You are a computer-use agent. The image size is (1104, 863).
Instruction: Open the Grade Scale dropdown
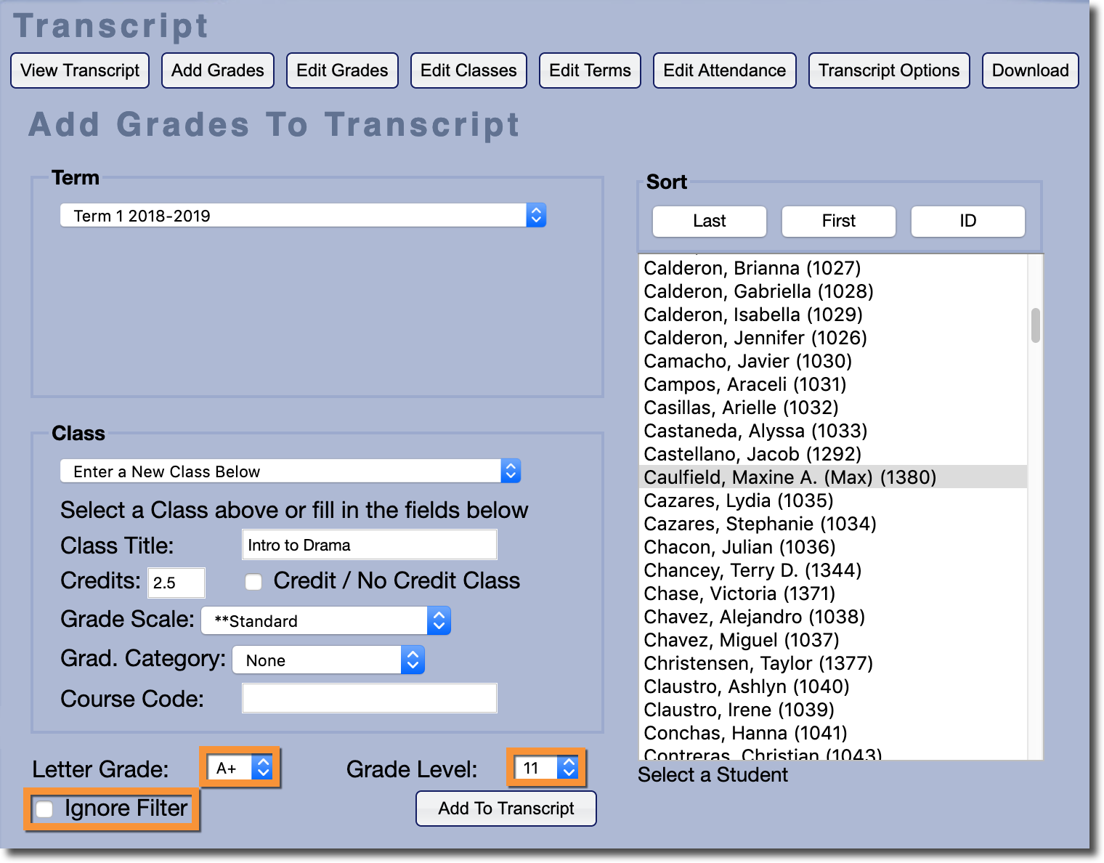(325, 621)
